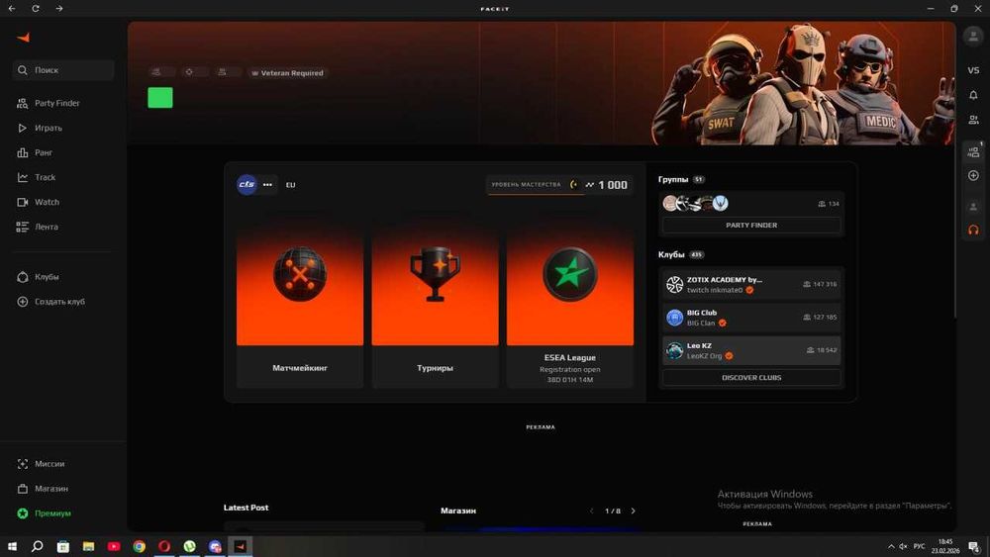The image size is (990, 557).
Task: Click the group avatars row under Группы
Action: pyautogui.click(x=695, y=203)
